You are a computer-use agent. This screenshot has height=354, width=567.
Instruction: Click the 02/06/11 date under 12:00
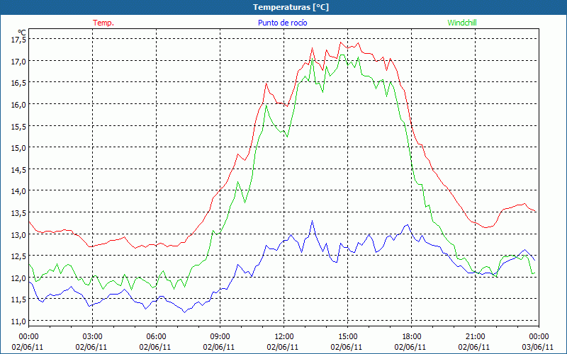[x=283, y=347]
